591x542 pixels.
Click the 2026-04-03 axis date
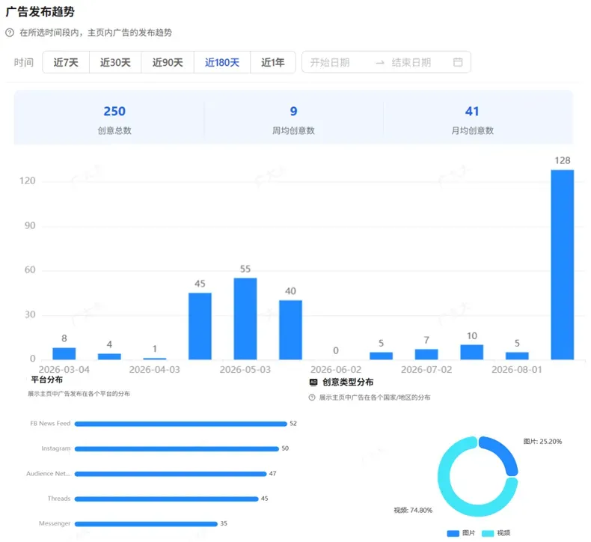coord(155,370)
